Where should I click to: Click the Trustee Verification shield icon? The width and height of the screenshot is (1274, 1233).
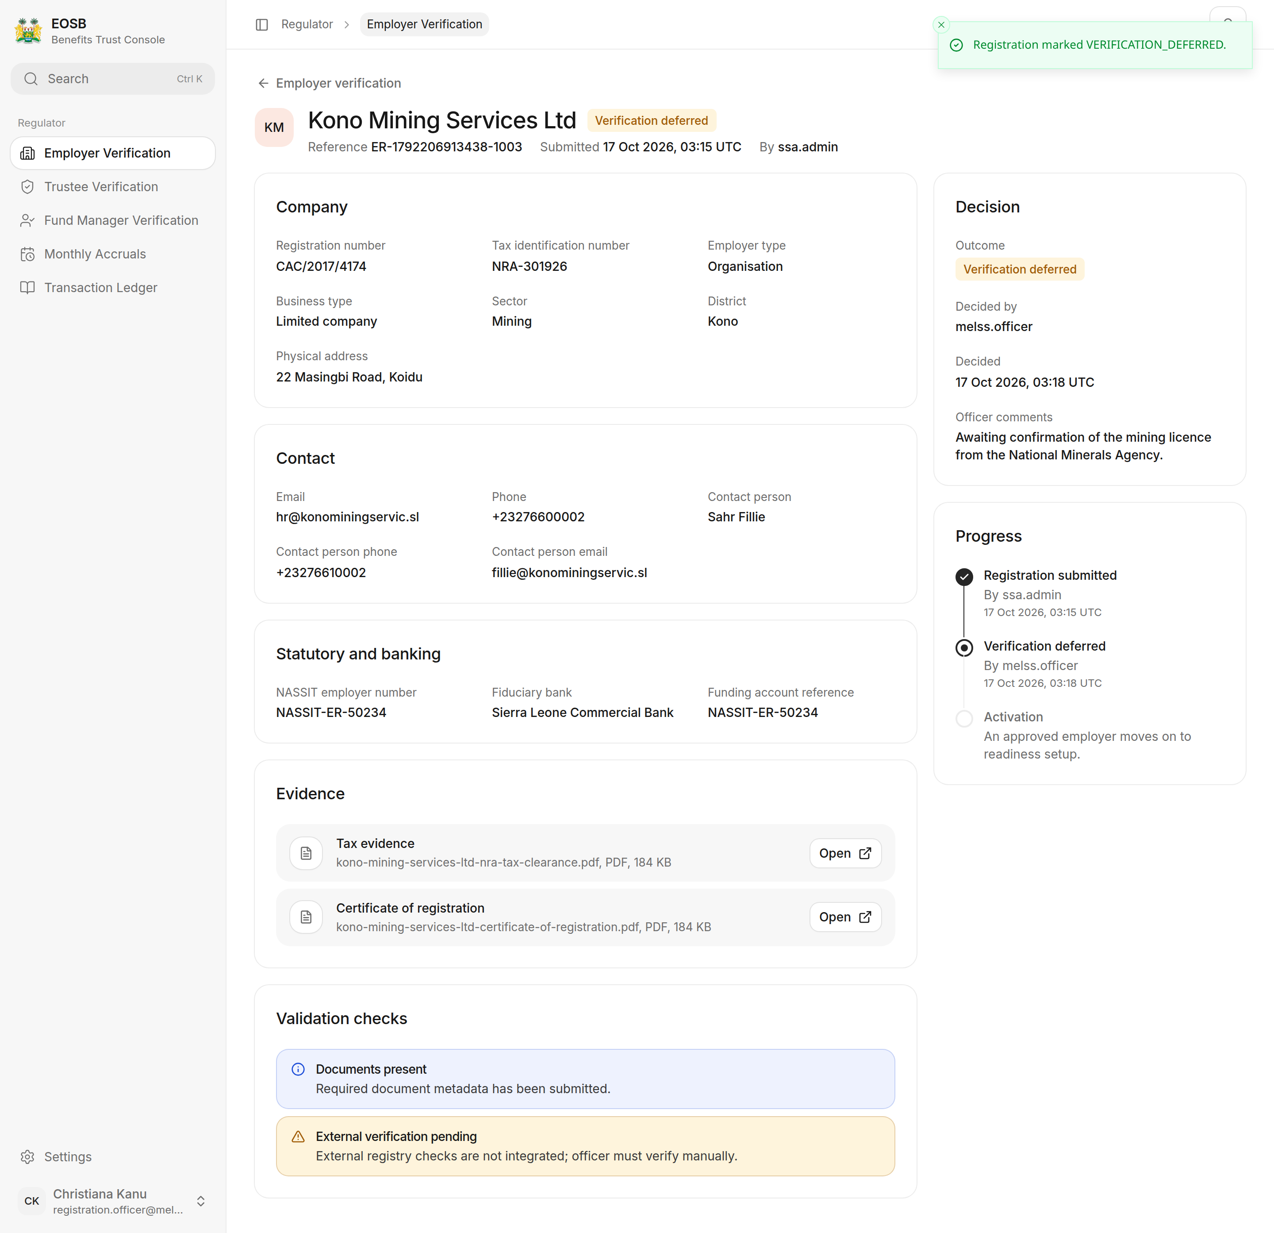tap(27, 187)
